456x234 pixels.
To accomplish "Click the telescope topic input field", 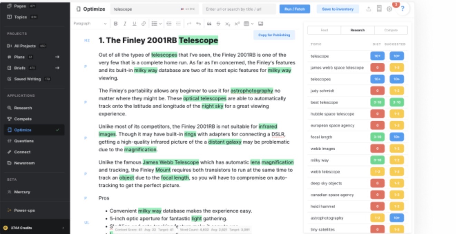I will coord(155,9).
